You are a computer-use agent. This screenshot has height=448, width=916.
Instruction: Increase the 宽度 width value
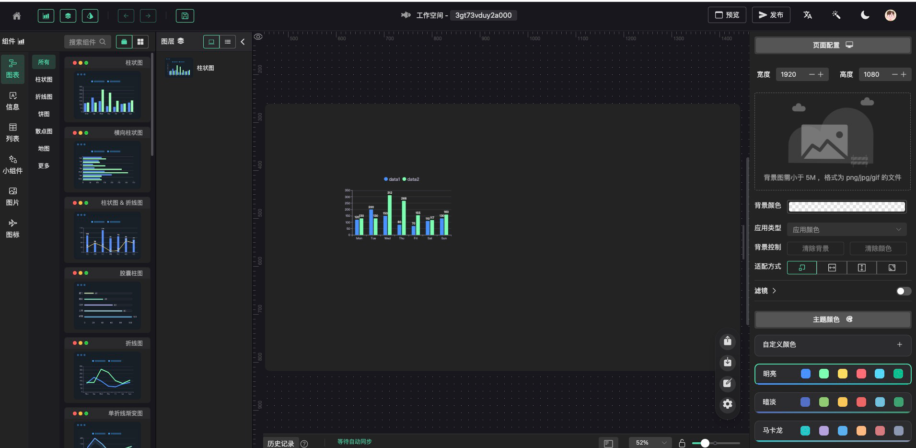point(821,74)
